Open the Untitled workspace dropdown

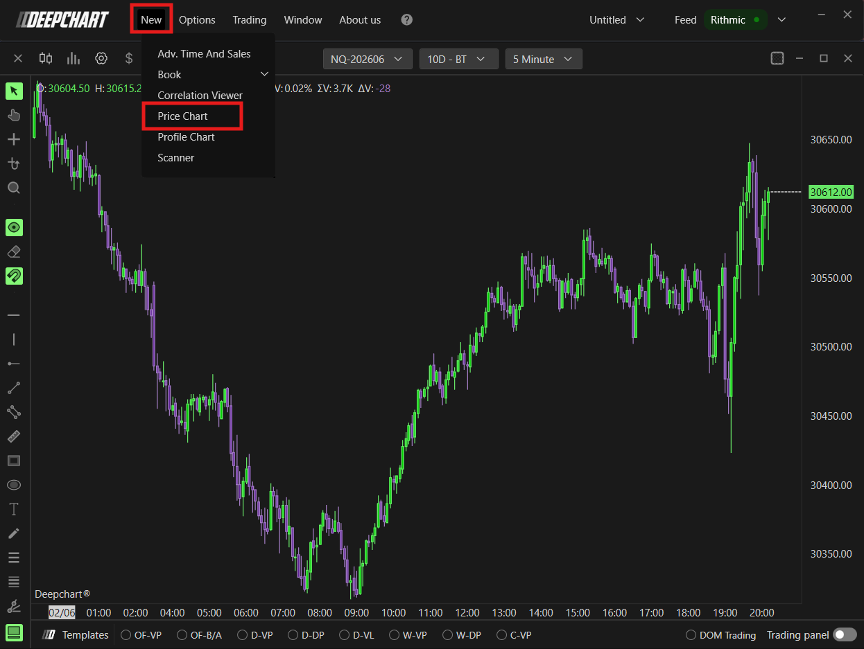click(617, 20)
